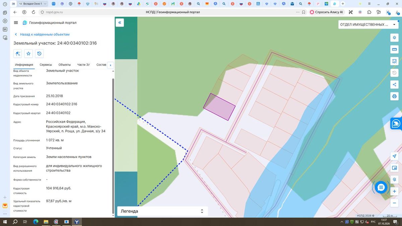The image size is (402, 226).
Task: Click the browser back arrow
Action: [x=15, y=12]
